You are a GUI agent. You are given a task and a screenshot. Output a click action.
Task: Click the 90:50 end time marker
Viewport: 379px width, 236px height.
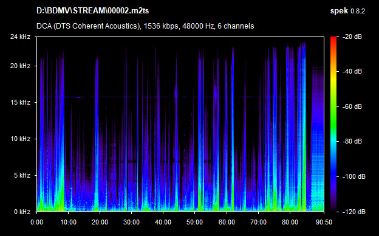click(324, 222)
